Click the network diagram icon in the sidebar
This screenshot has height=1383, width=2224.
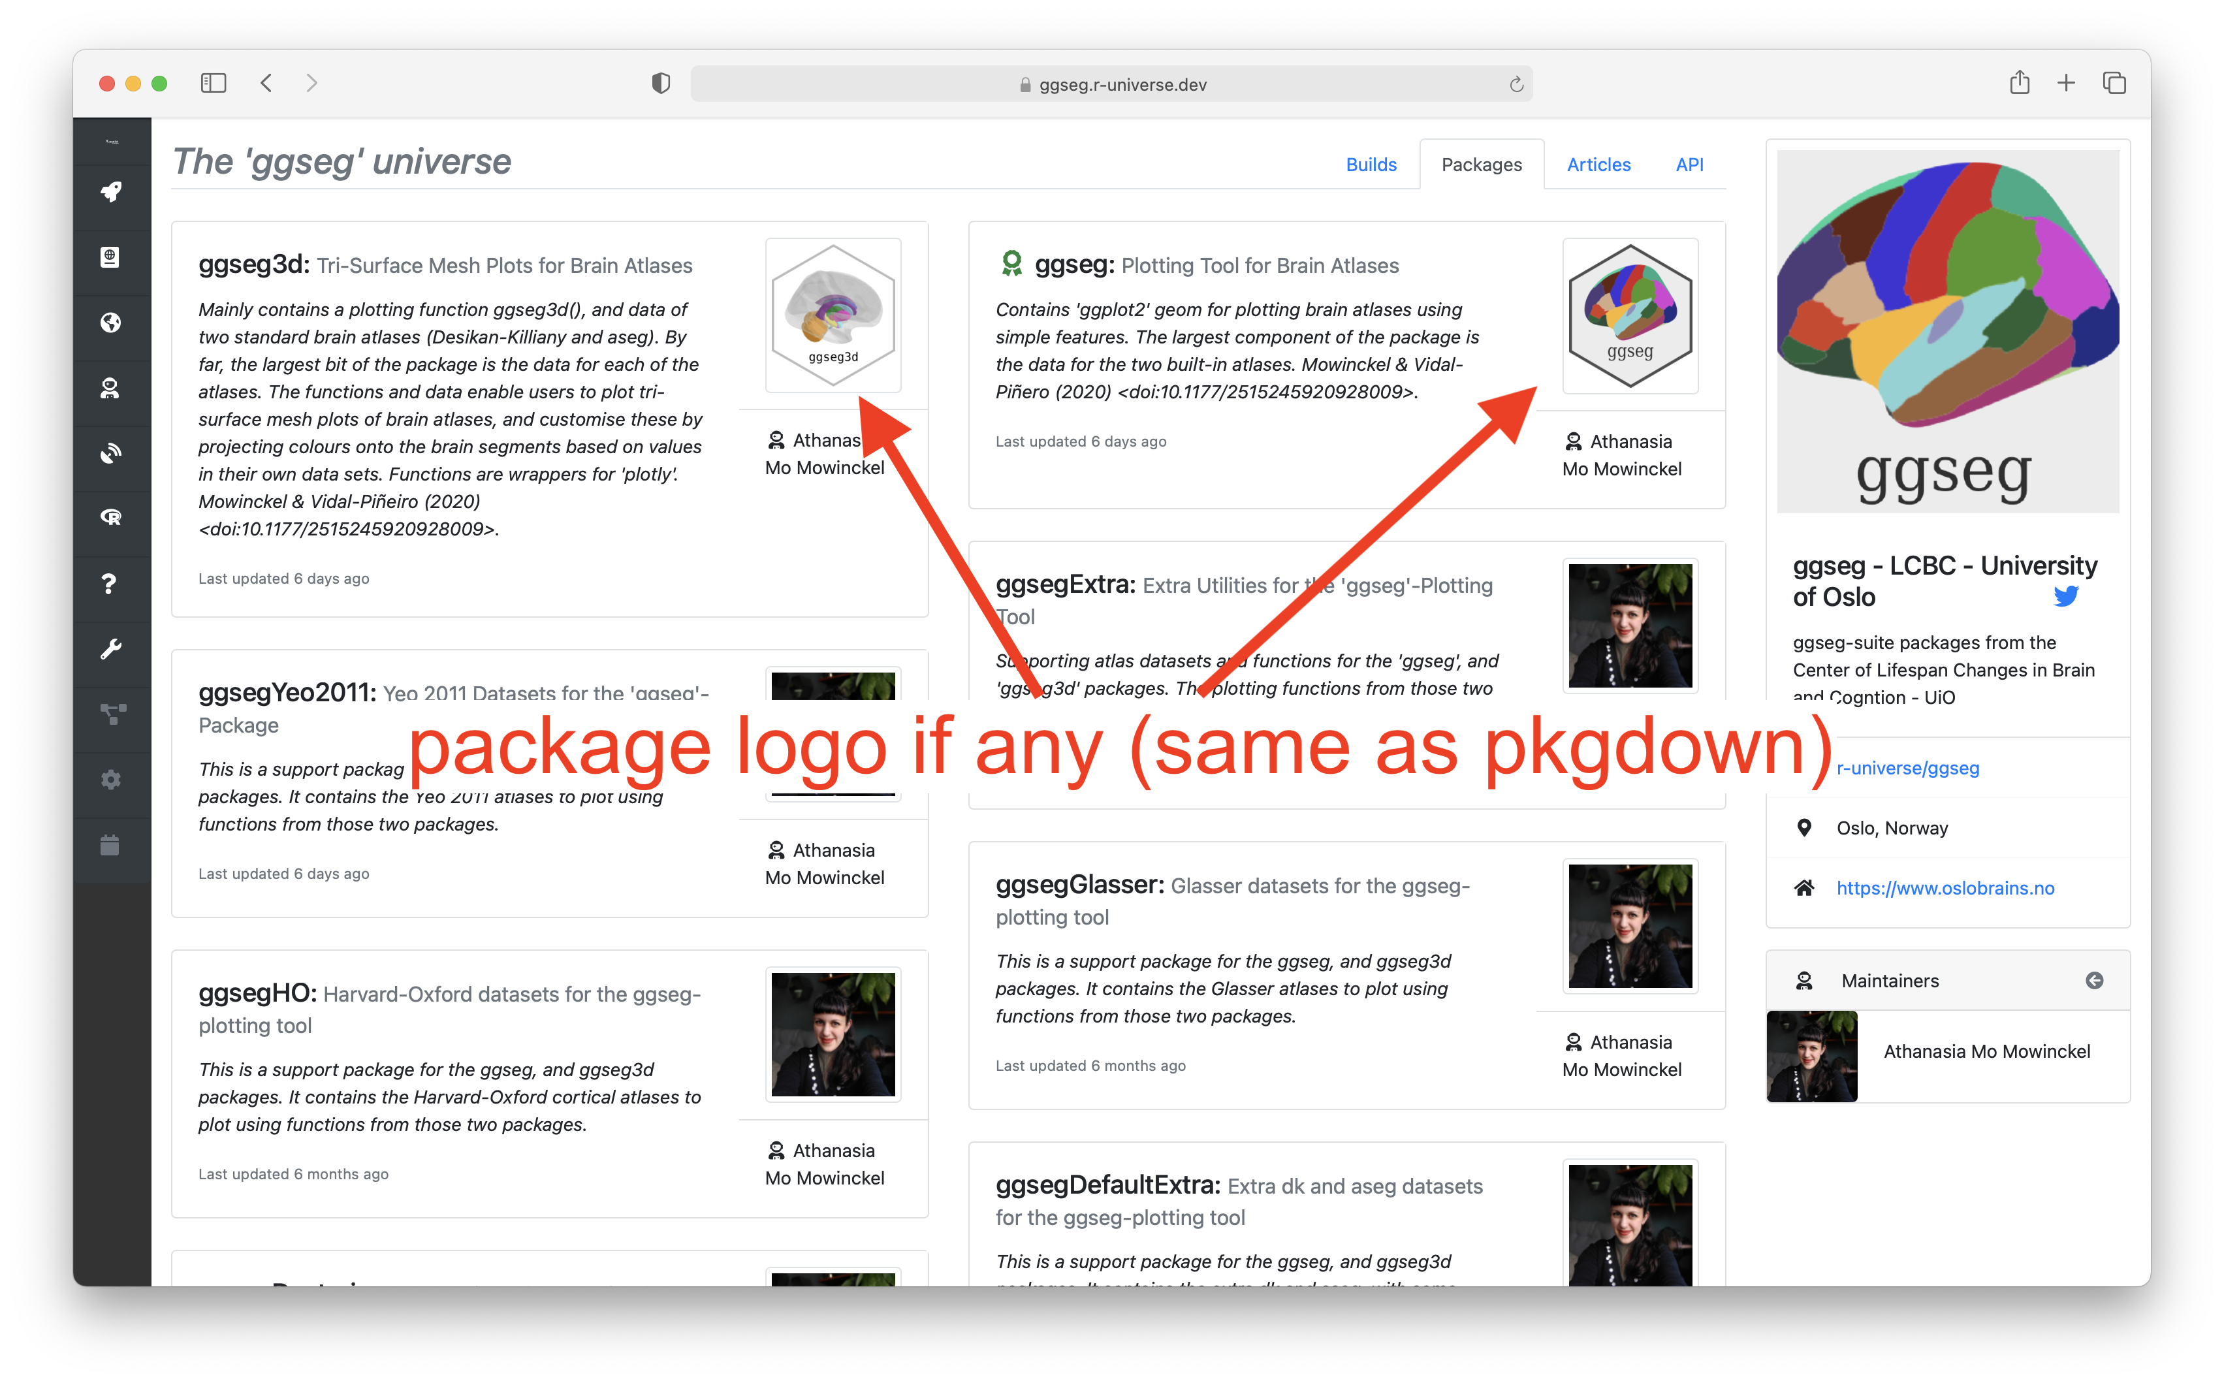[x=112, y=714]
